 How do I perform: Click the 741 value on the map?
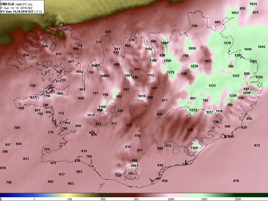tap(131, 174)
